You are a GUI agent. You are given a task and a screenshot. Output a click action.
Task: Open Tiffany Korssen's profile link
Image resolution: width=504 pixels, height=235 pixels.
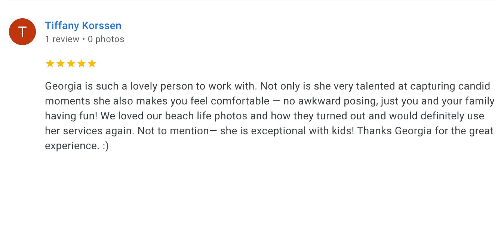tap(83, 26)
